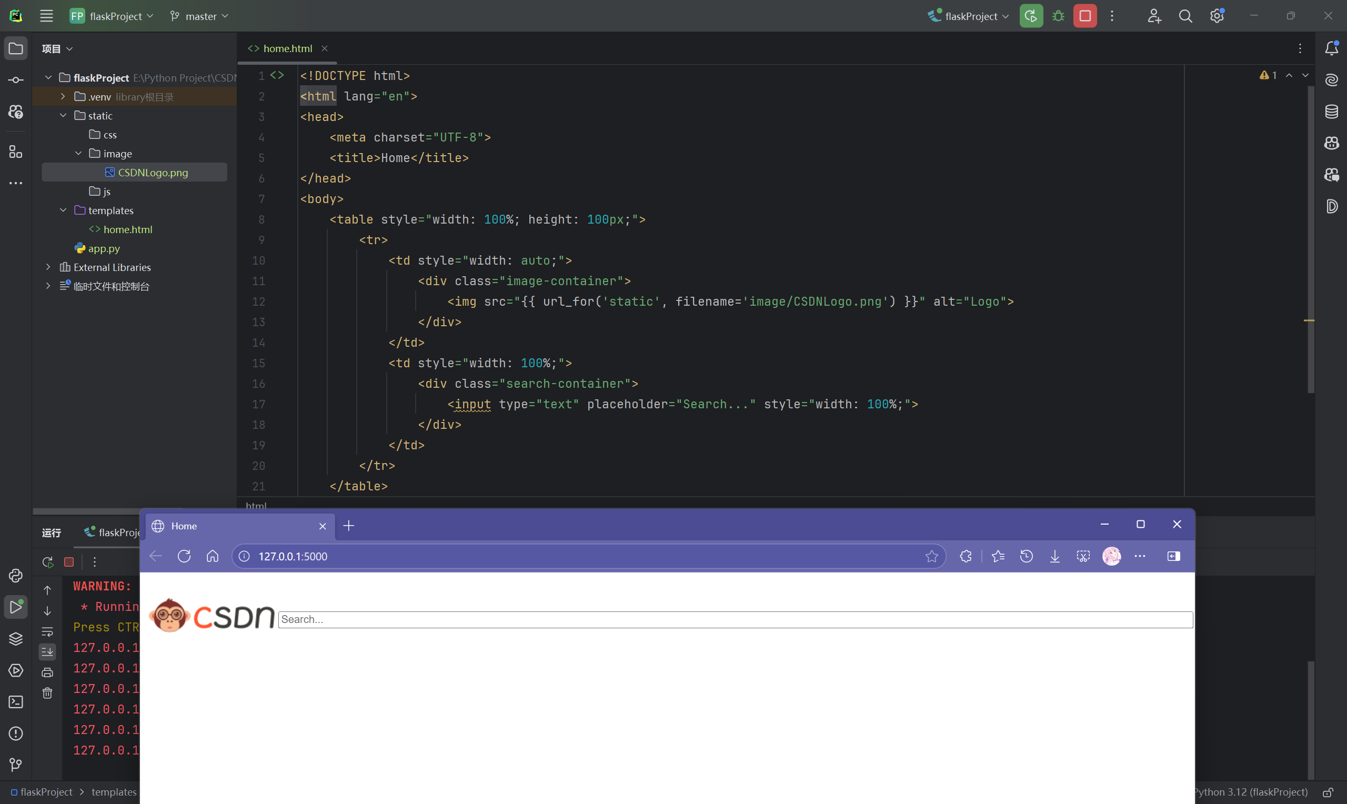Open the Database tool window
Viewport: 1347px width, 804px height.
(1332, 112)
